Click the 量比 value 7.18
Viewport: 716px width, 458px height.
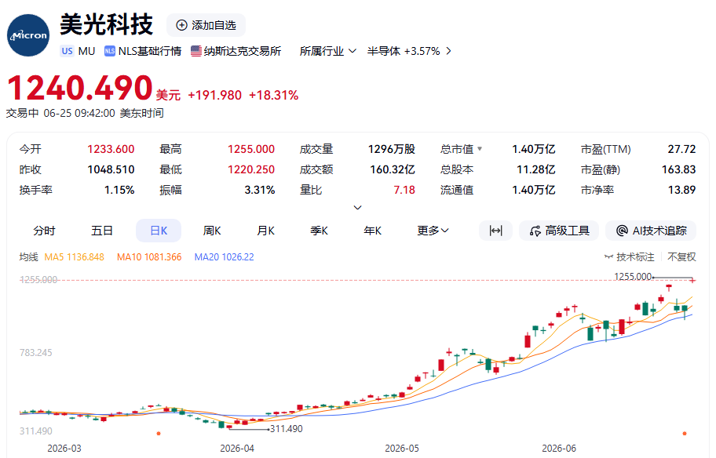click(404, 190)
